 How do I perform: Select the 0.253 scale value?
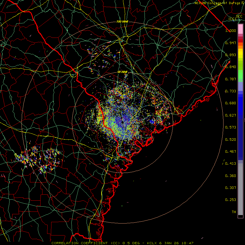(231, 200)
